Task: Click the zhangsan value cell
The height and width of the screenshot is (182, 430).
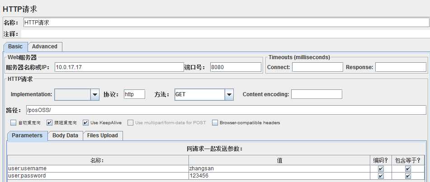Action: pos(279,168)
